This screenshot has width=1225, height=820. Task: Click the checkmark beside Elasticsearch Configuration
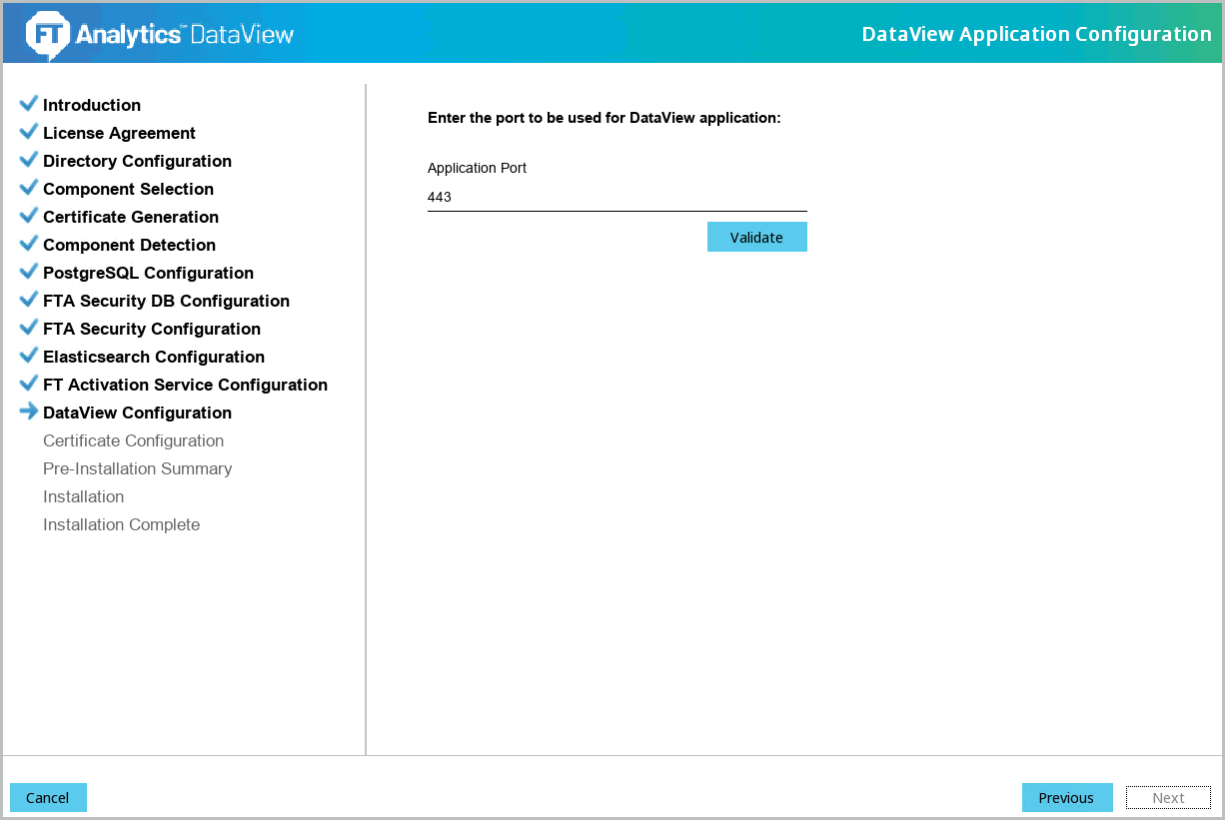(29, 356)
